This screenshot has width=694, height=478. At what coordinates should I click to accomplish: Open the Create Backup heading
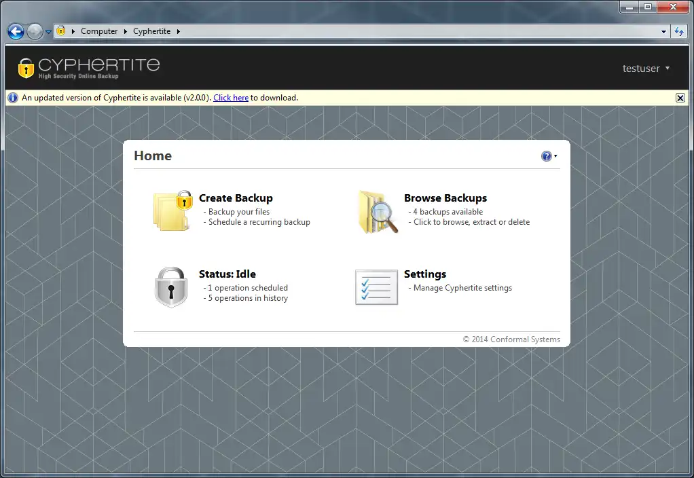pos(236,198)
